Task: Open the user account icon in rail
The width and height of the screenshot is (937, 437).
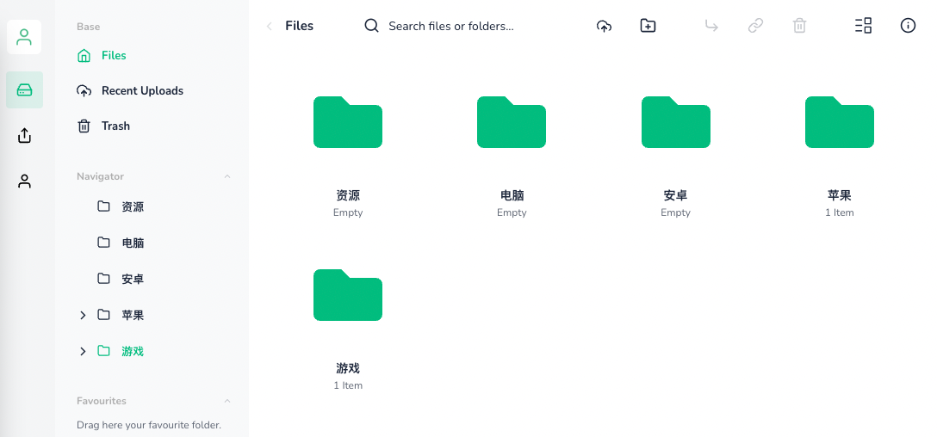Action: 24,182
